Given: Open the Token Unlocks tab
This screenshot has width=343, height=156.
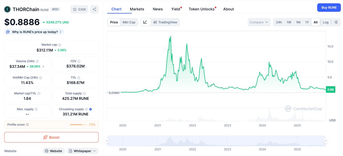Looking at the screenshot, I should point(202,9).
